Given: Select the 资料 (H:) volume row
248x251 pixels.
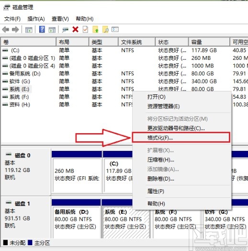Looking at the screenshot, I should point(67,105).
